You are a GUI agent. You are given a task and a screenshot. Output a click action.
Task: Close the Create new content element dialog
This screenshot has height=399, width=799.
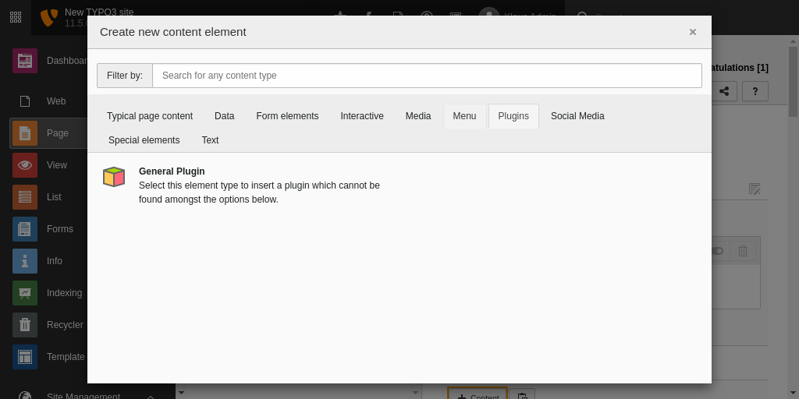[x=693, y=32]
